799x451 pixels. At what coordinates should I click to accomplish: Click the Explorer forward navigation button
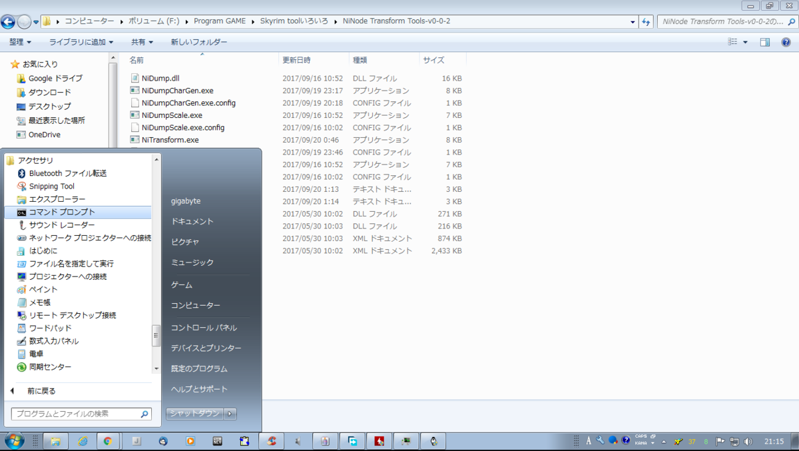tap(24, 22)
